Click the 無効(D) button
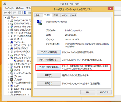 click(x=49, y=75)
